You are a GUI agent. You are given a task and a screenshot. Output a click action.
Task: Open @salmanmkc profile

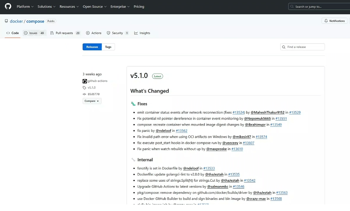click(x=218, y=186)
